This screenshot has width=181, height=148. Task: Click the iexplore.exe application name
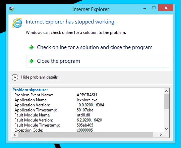click(87, 100)
